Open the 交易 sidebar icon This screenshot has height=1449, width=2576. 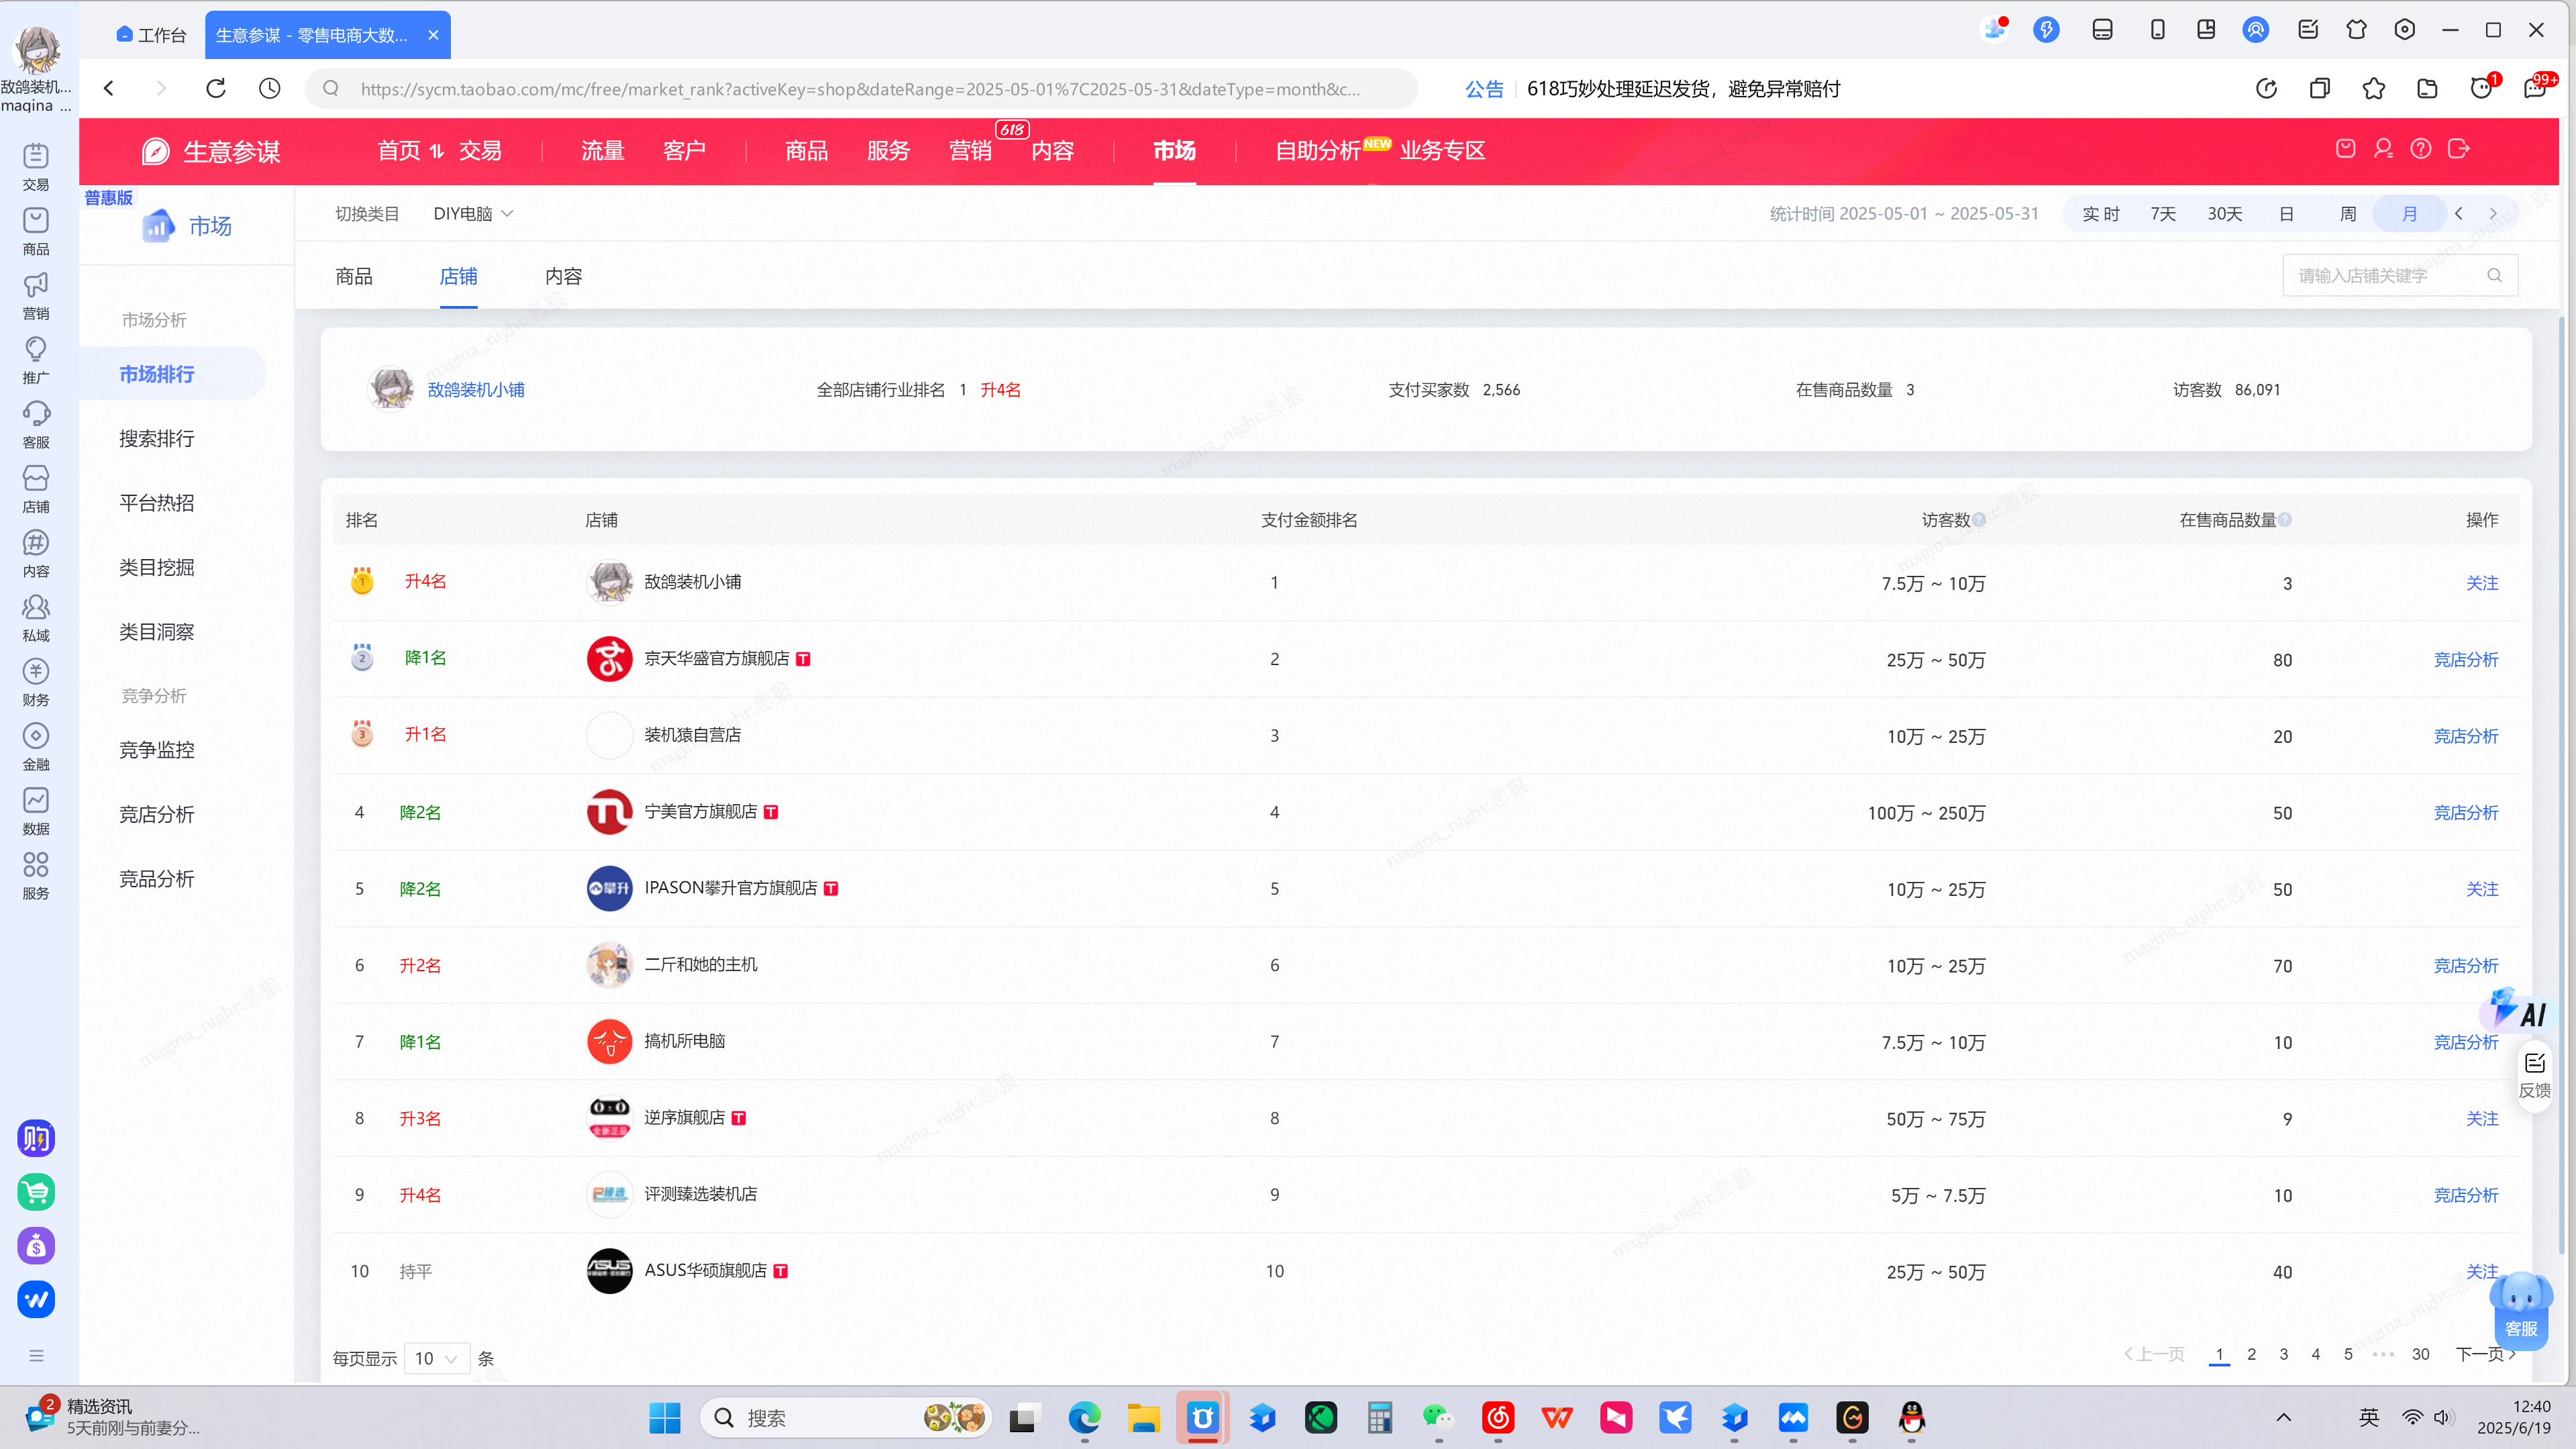coord(36,166)
